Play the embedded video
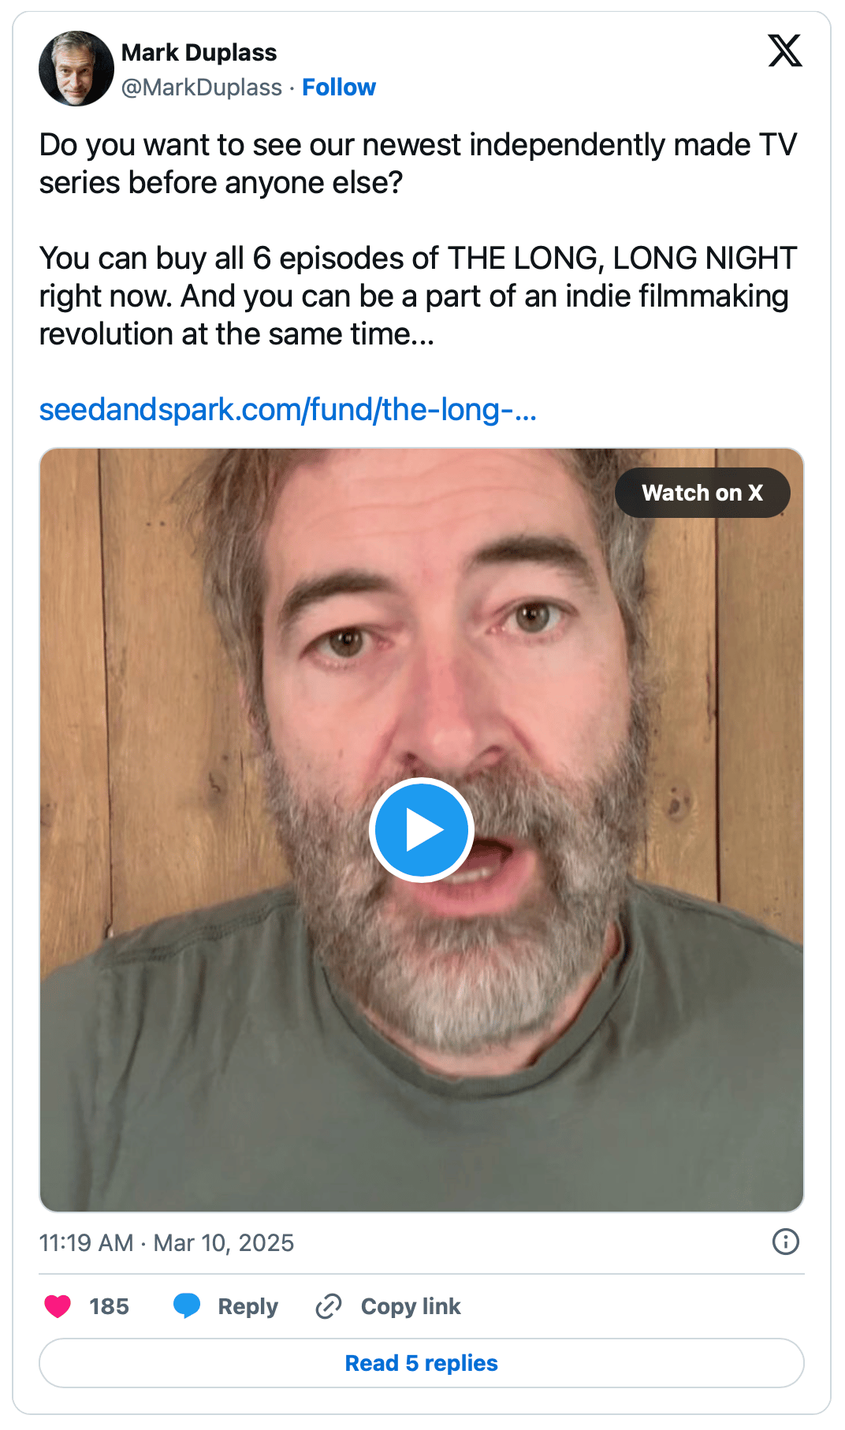Image resolution: width=845 pixels, height=1430 pixels. point(422,830)
